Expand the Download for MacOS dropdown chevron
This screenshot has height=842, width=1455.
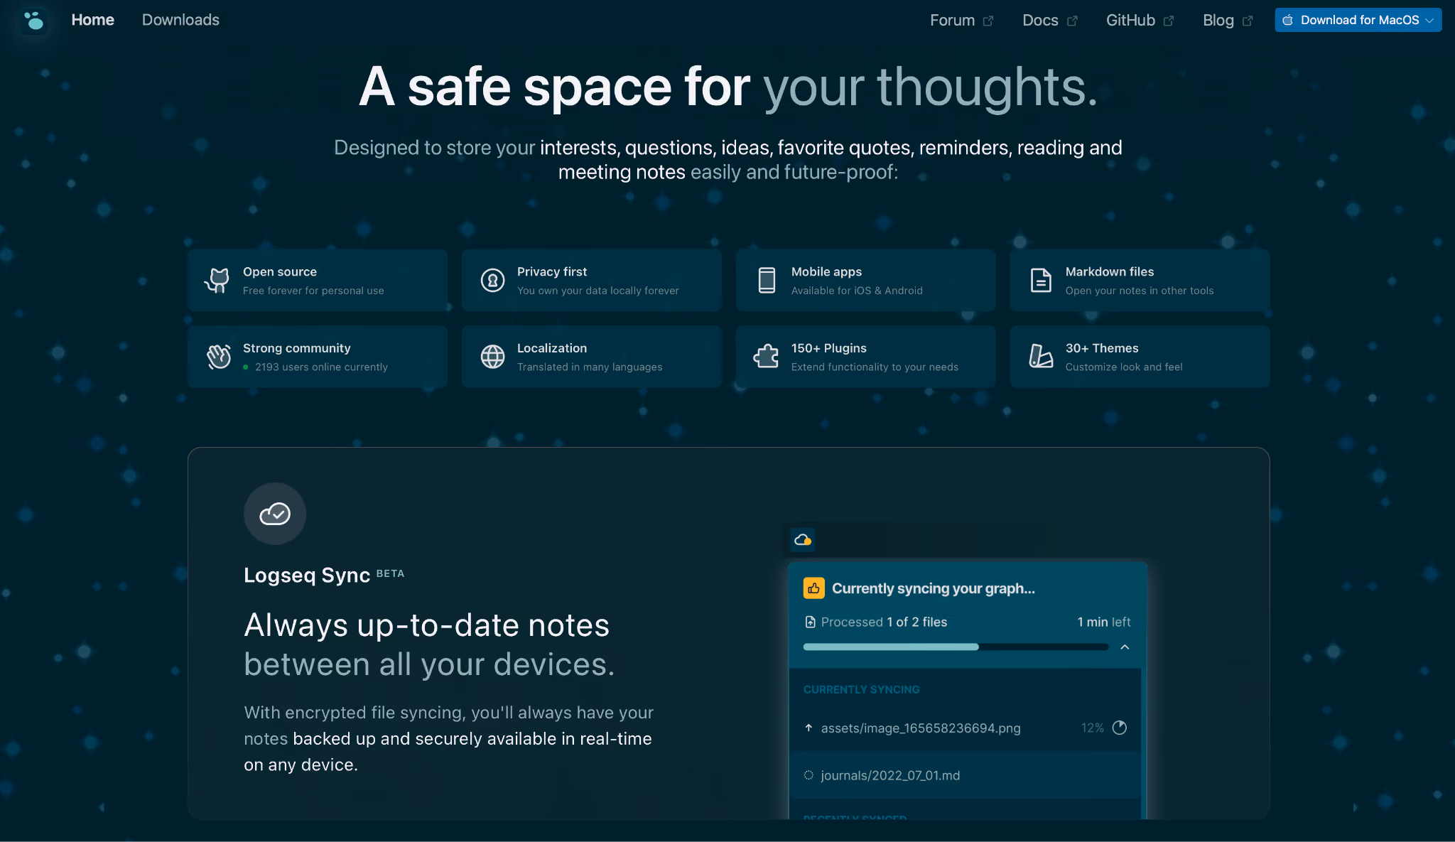[1429, 21]
